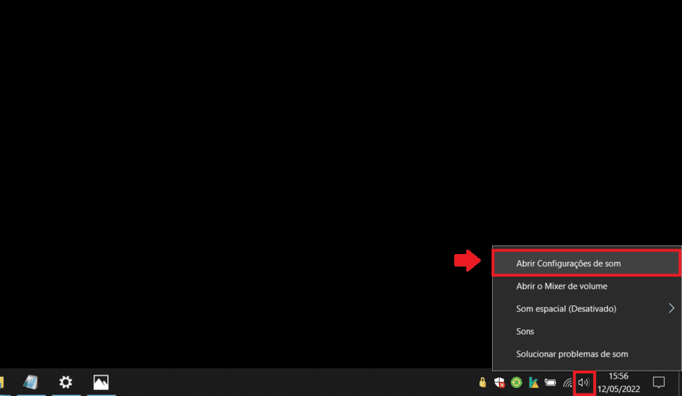Expand the Som espacial submenu

point(671,309)
